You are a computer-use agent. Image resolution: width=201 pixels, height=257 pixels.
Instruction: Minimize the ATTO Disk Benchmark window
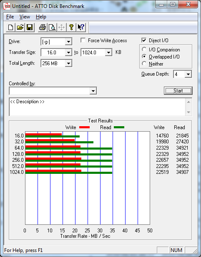coord(161,5)
